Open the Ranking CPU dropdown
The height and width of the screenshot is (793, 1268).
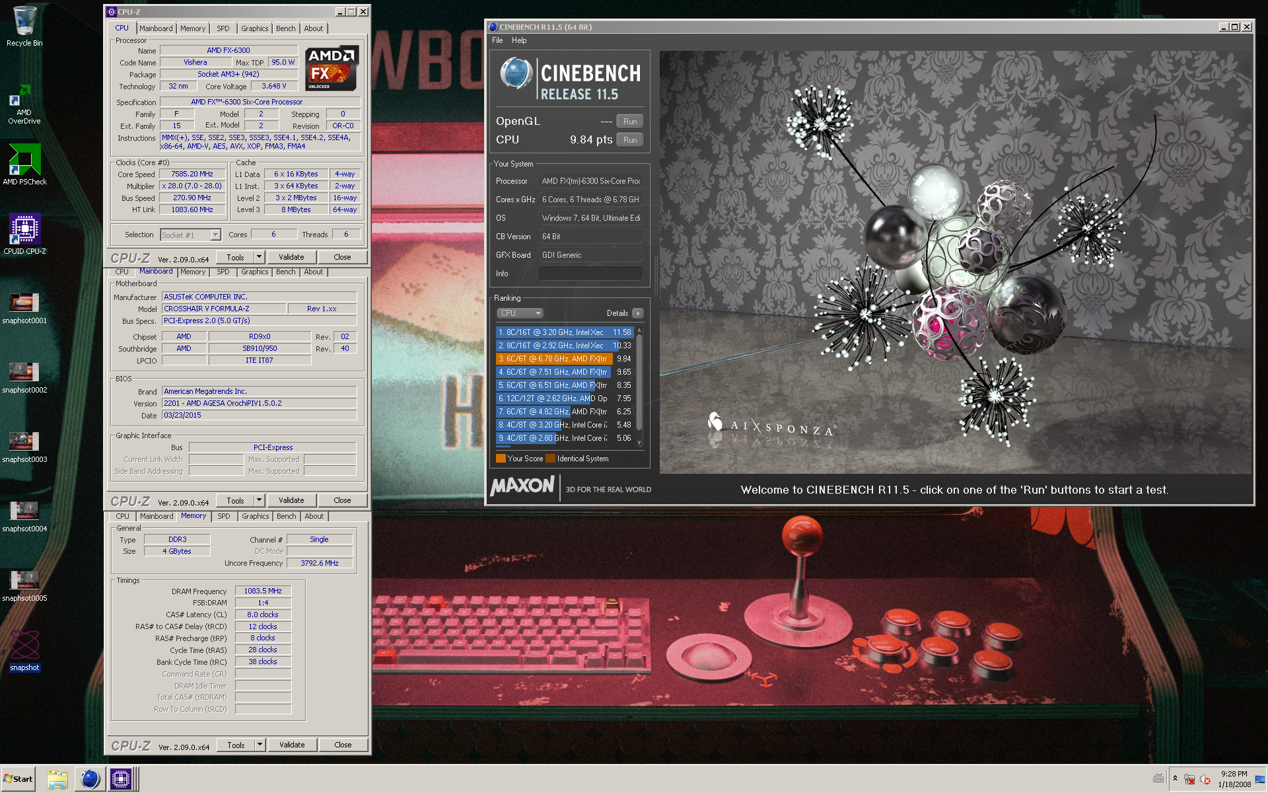(520, 313)
